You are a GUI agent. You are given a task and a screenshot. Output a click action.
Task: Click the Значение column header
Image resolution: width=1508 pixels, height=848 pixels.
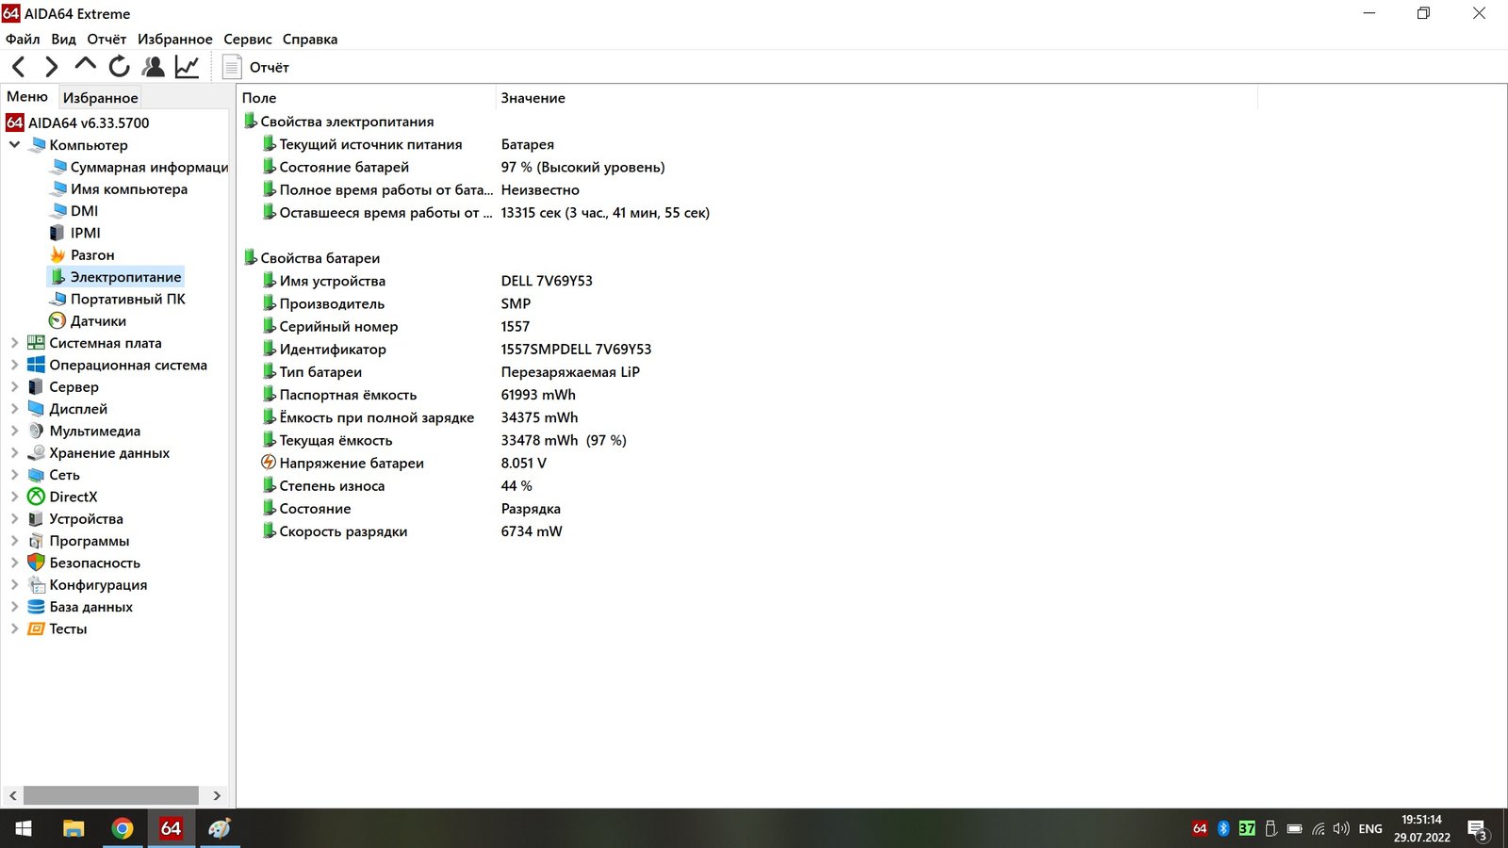(877, 98)
